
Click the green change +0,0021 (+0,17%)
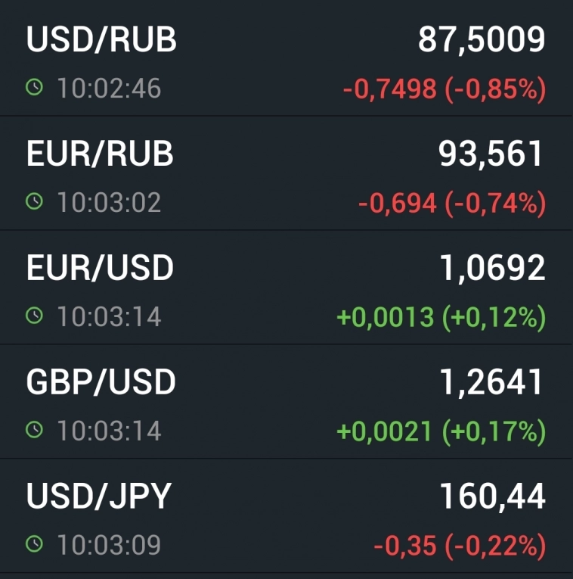[x=441, y=431]
